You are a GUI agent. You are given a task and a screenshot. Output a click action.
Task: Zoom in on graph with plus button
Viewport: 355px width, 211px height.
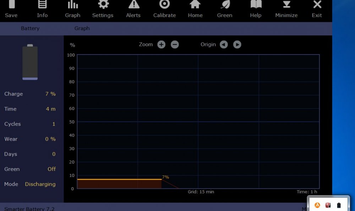[x=162, y=45]
